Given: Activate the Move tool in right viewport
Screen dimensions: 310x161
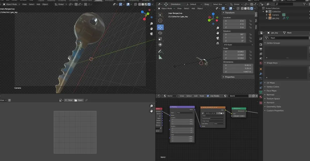Looking at the screenshot, I should [x=160, y=27].
